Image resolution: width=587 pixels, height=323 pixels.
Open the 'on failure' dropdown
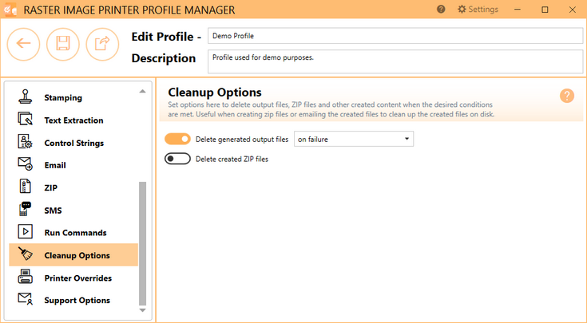354,139
